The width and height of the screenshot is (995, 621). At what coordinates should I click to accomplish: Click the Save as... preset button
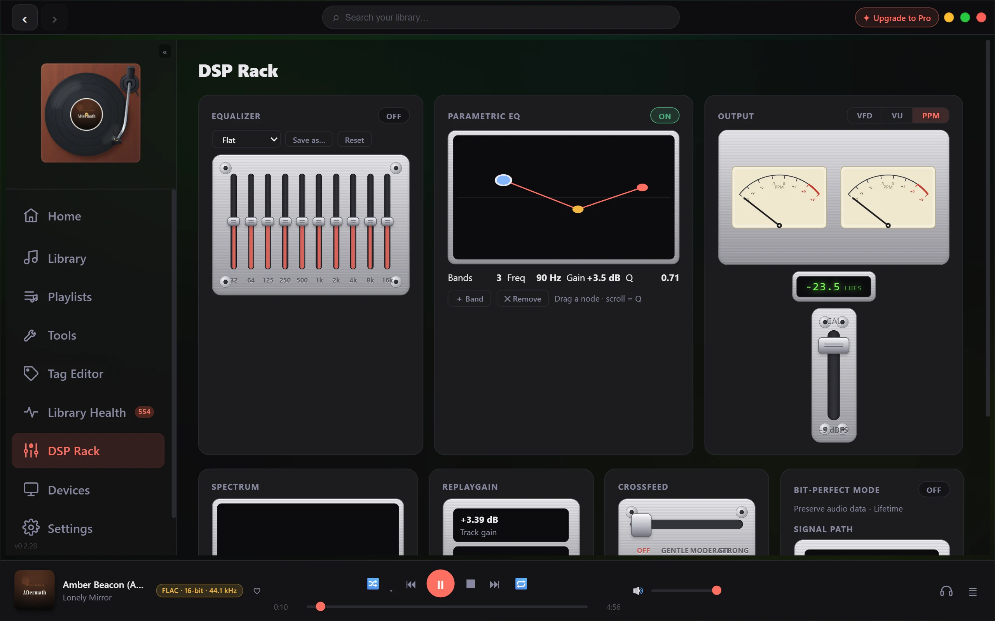[309, 140]
